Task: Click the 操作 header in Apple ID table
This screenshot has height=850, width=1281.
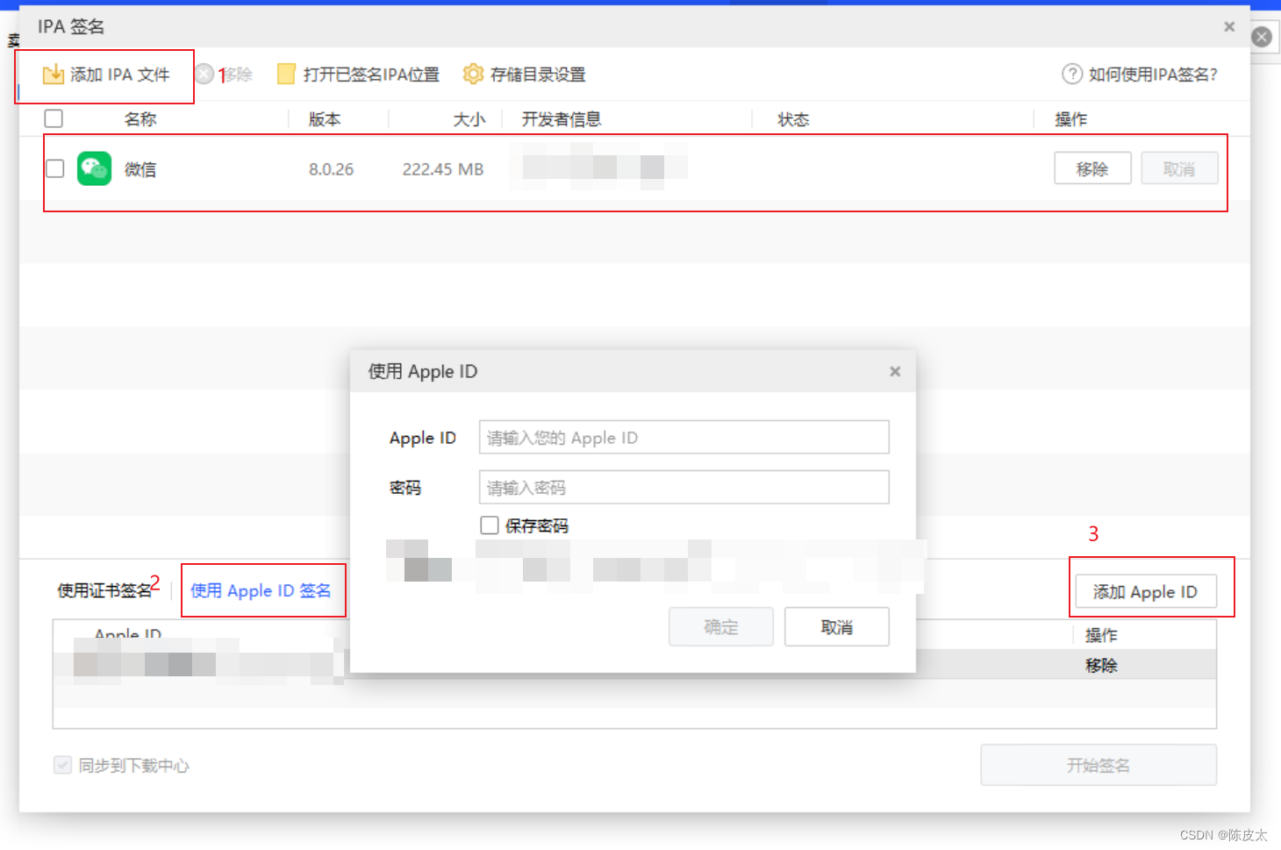Action: [1101, 635]
